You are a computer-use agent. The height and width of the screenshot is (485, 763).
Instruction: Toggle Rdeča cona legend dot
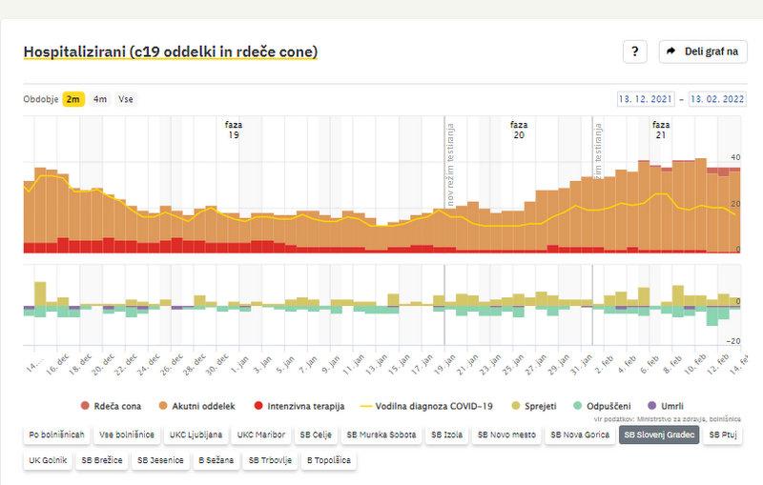tap(84, 405)
